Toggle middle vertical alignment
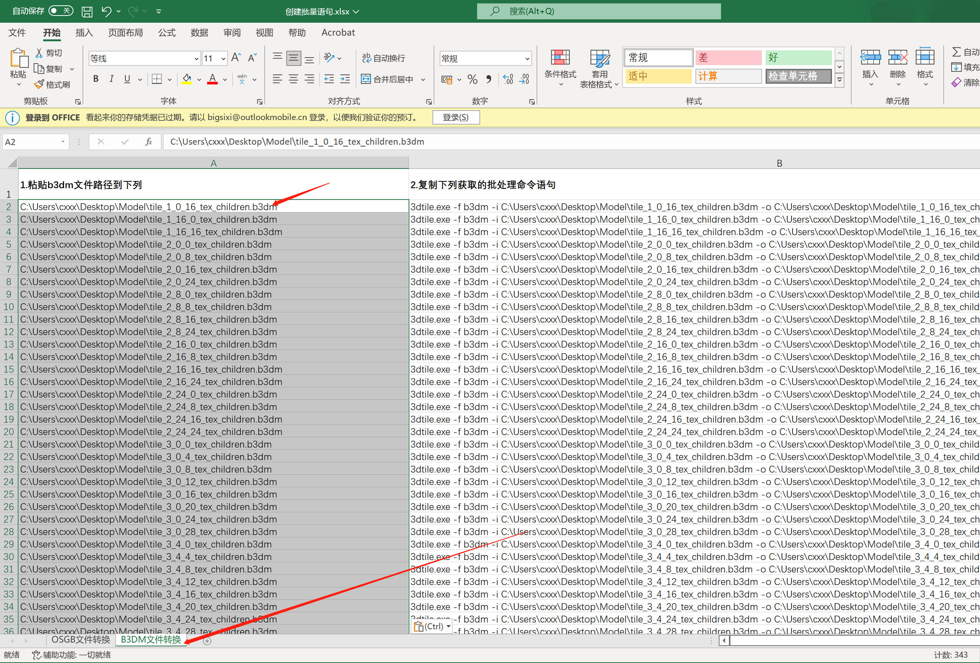Image resolution: width=980 pixels, height=663 pixels. (293, 58)
